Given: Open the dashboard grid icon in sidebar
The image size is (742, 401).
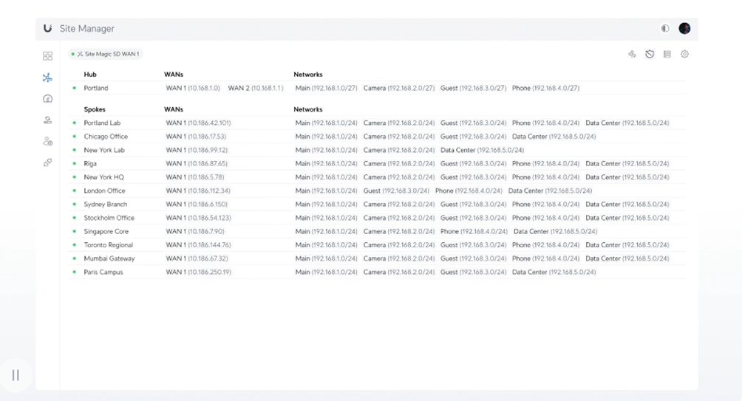Looking at the screenshot, I should (48, 56).
